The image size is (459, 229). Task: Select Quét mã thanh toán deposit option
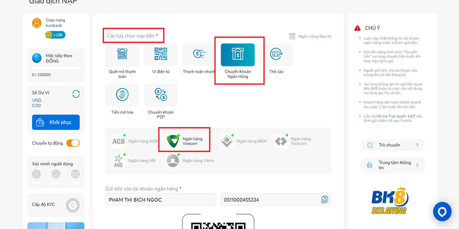122,55
